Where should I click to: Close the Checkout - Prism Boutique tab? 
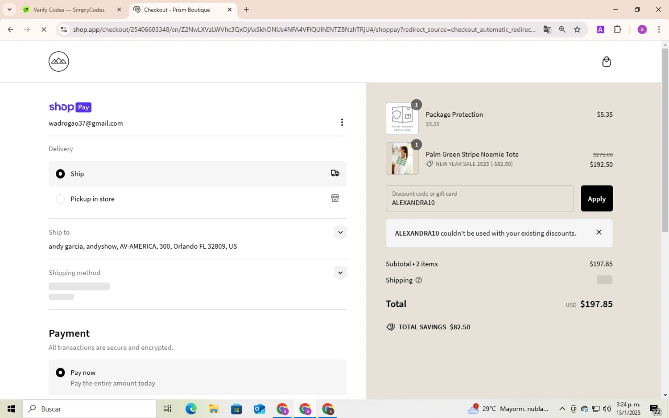coord(230,9)
